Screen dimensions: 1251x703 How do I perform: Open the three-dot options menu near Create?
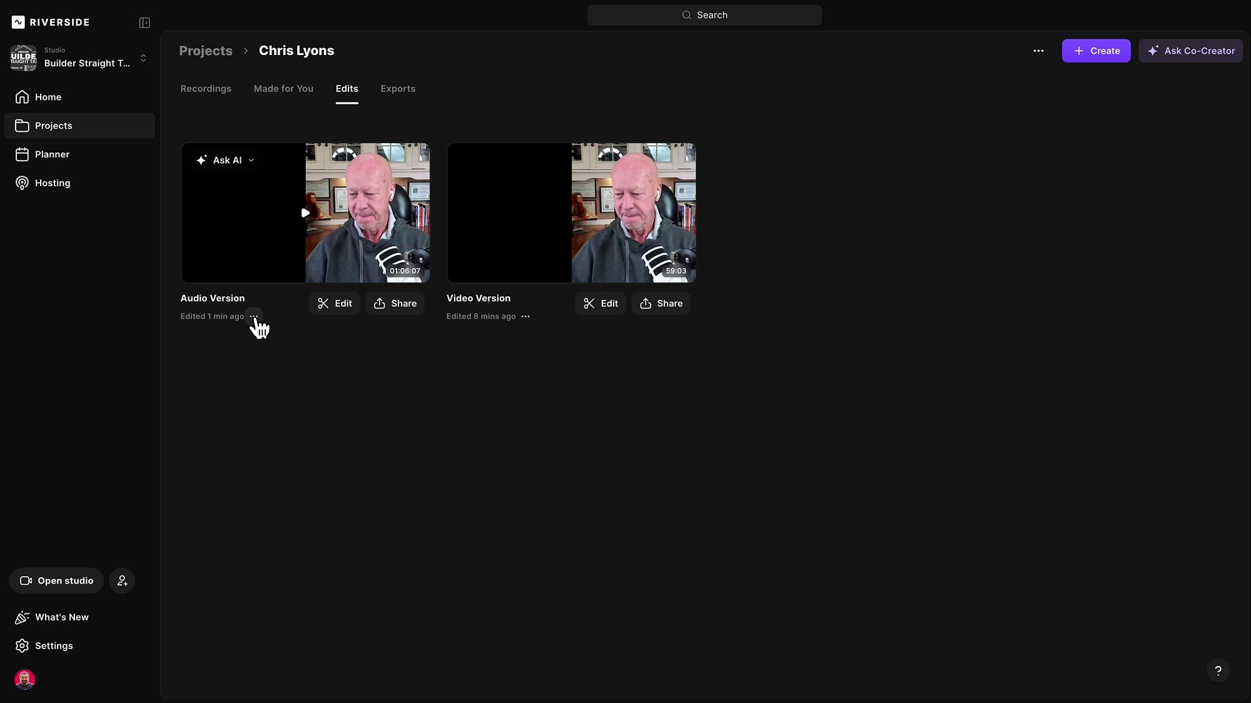click(1038, 51)
